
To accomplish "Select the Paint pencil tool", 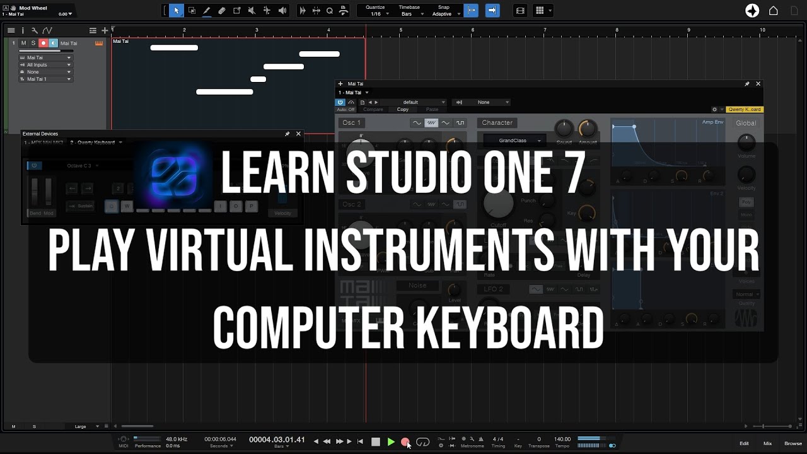I will (x=207, y=10).
